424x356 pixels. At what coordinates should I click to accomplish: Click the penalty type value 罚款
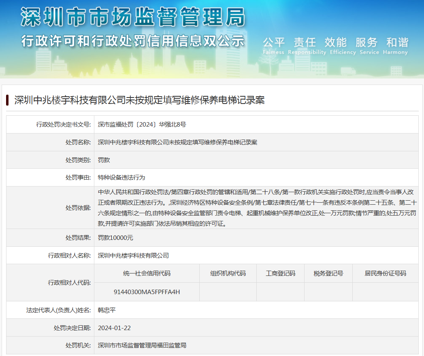click(104, 160)
